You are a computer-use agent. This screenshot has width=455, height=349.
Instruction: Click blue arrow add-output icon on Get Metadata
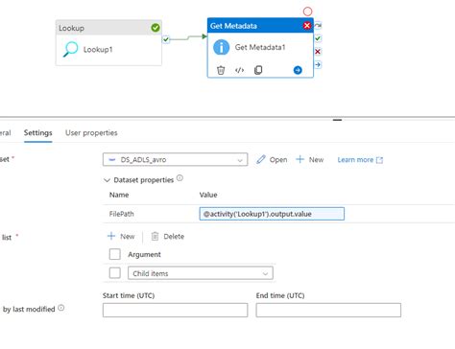(x=298, y=70)
